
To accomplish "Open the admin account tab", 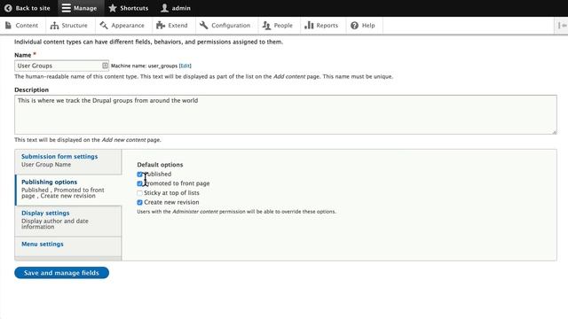I will tap(176, 8).
